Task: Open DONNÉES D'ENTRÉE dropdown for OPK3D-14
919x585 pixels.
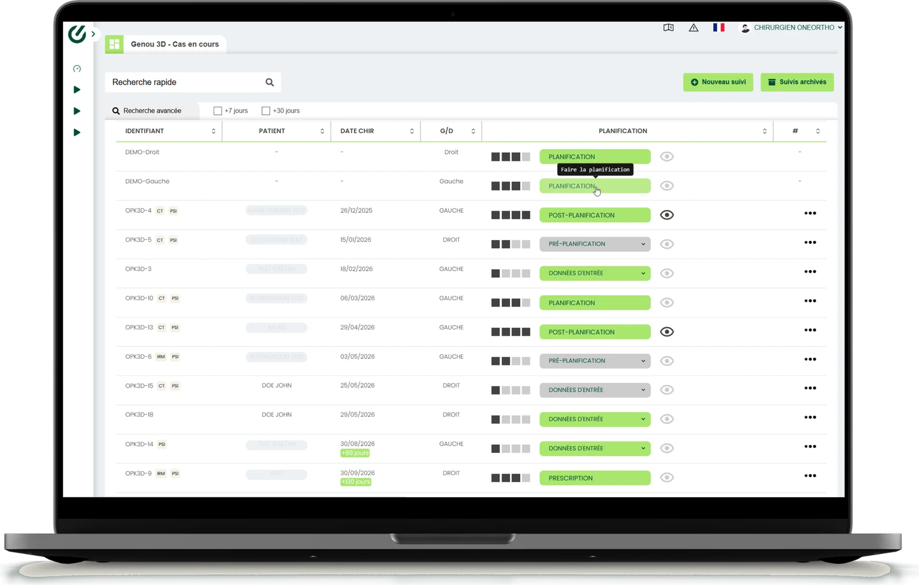Action: tap(595, 448)
